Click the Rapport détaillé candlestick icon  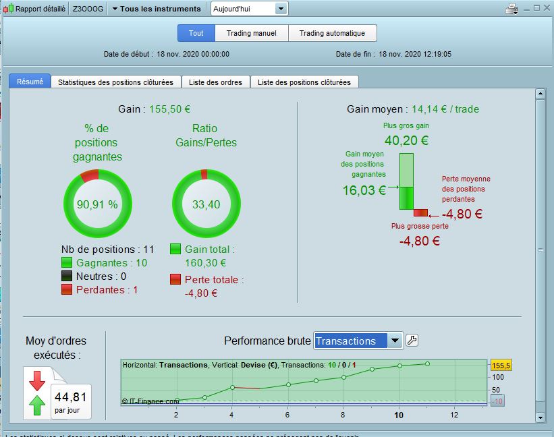click(9, 9)
